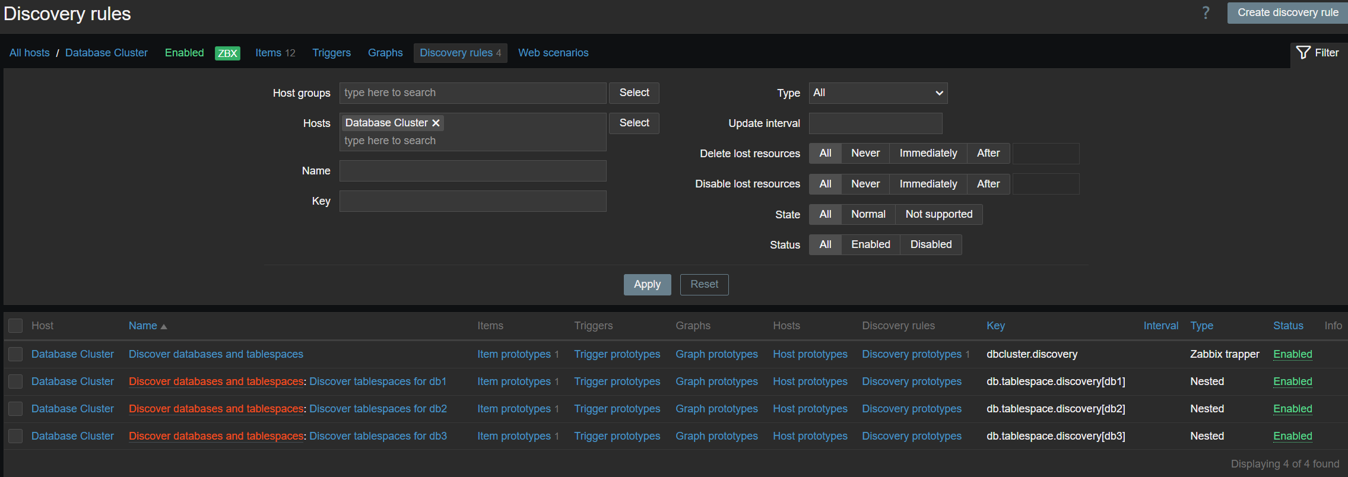Set State filter to Normal
Image resolution: width=1348 pixels, height=477 pixels.
(x=868, y=214)
